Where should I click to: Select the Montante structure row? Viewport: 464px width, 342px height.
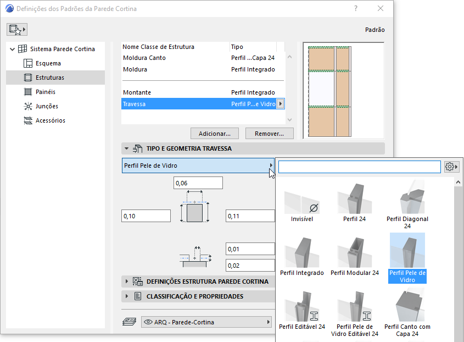coord(203,92)
